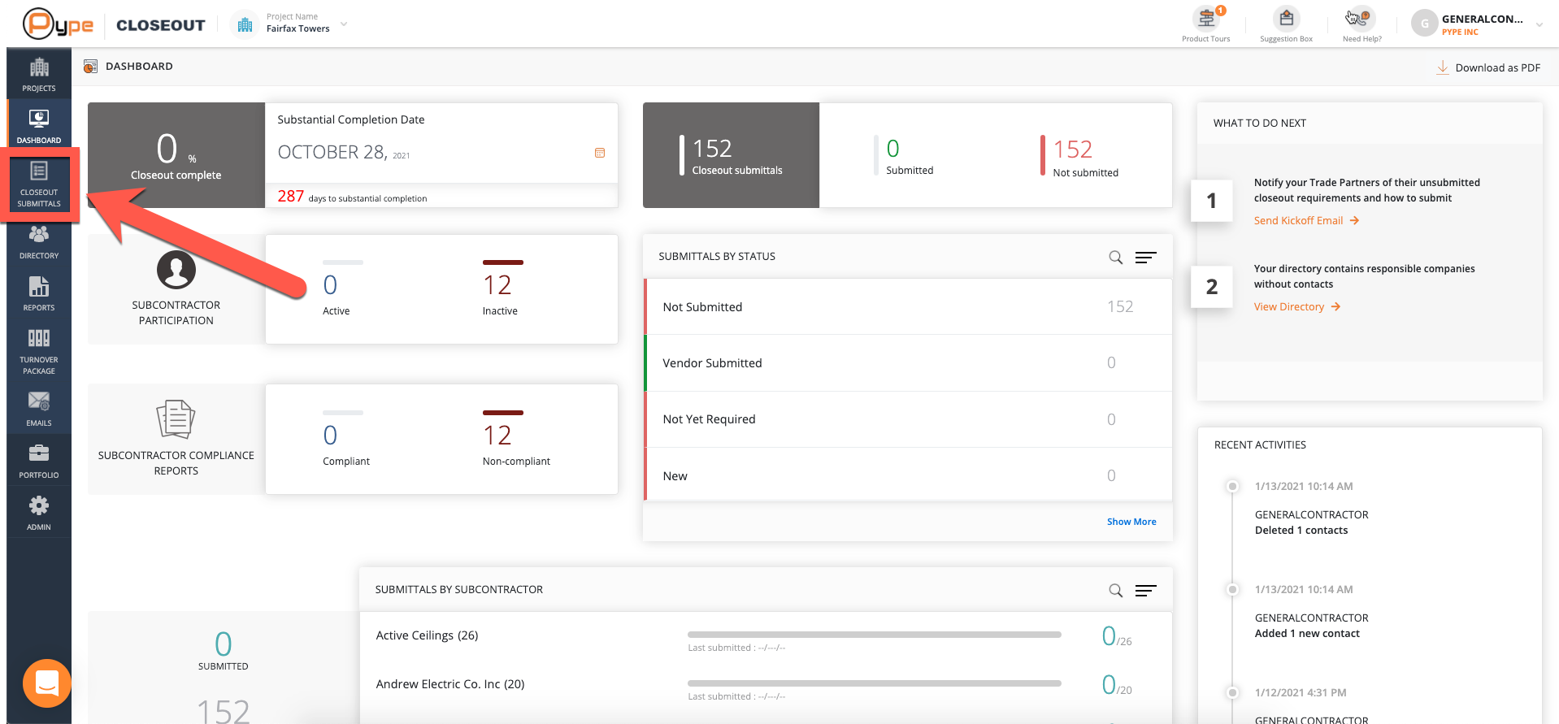Open Portfolio in the sidebar
This screenshot has width=1559, height=724.
(x=39, y=462)
